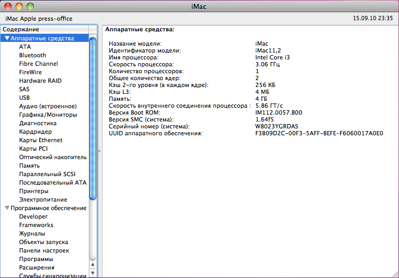Click the model identifier iMac11,2
The width and height of the screenshot is (399, 278).
click(x=268, y=50)
